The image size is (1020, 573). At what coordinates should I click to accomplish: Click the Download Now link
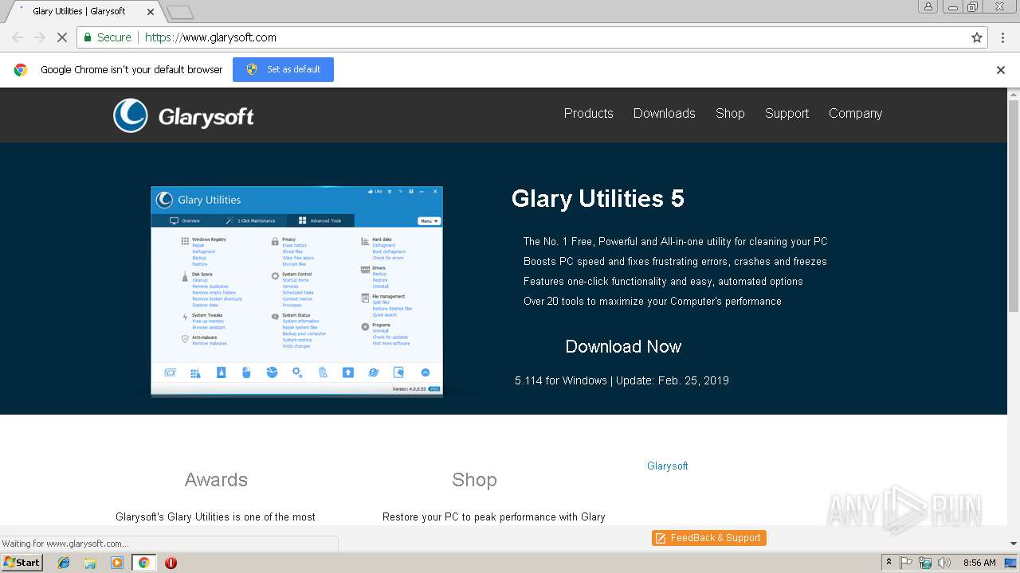(x=623, y=346)
